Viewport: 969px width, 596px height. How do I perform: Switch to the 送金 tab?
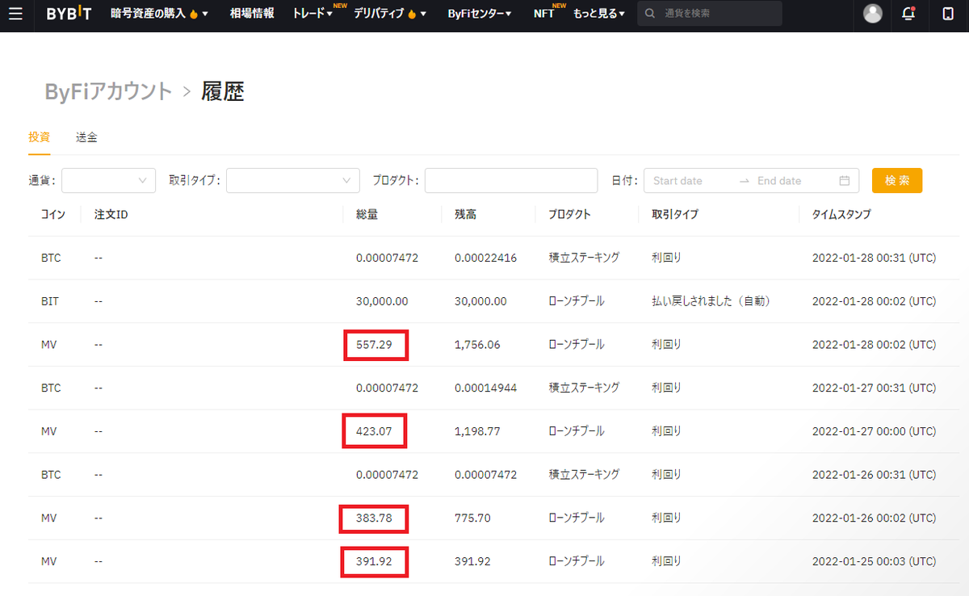86,137
